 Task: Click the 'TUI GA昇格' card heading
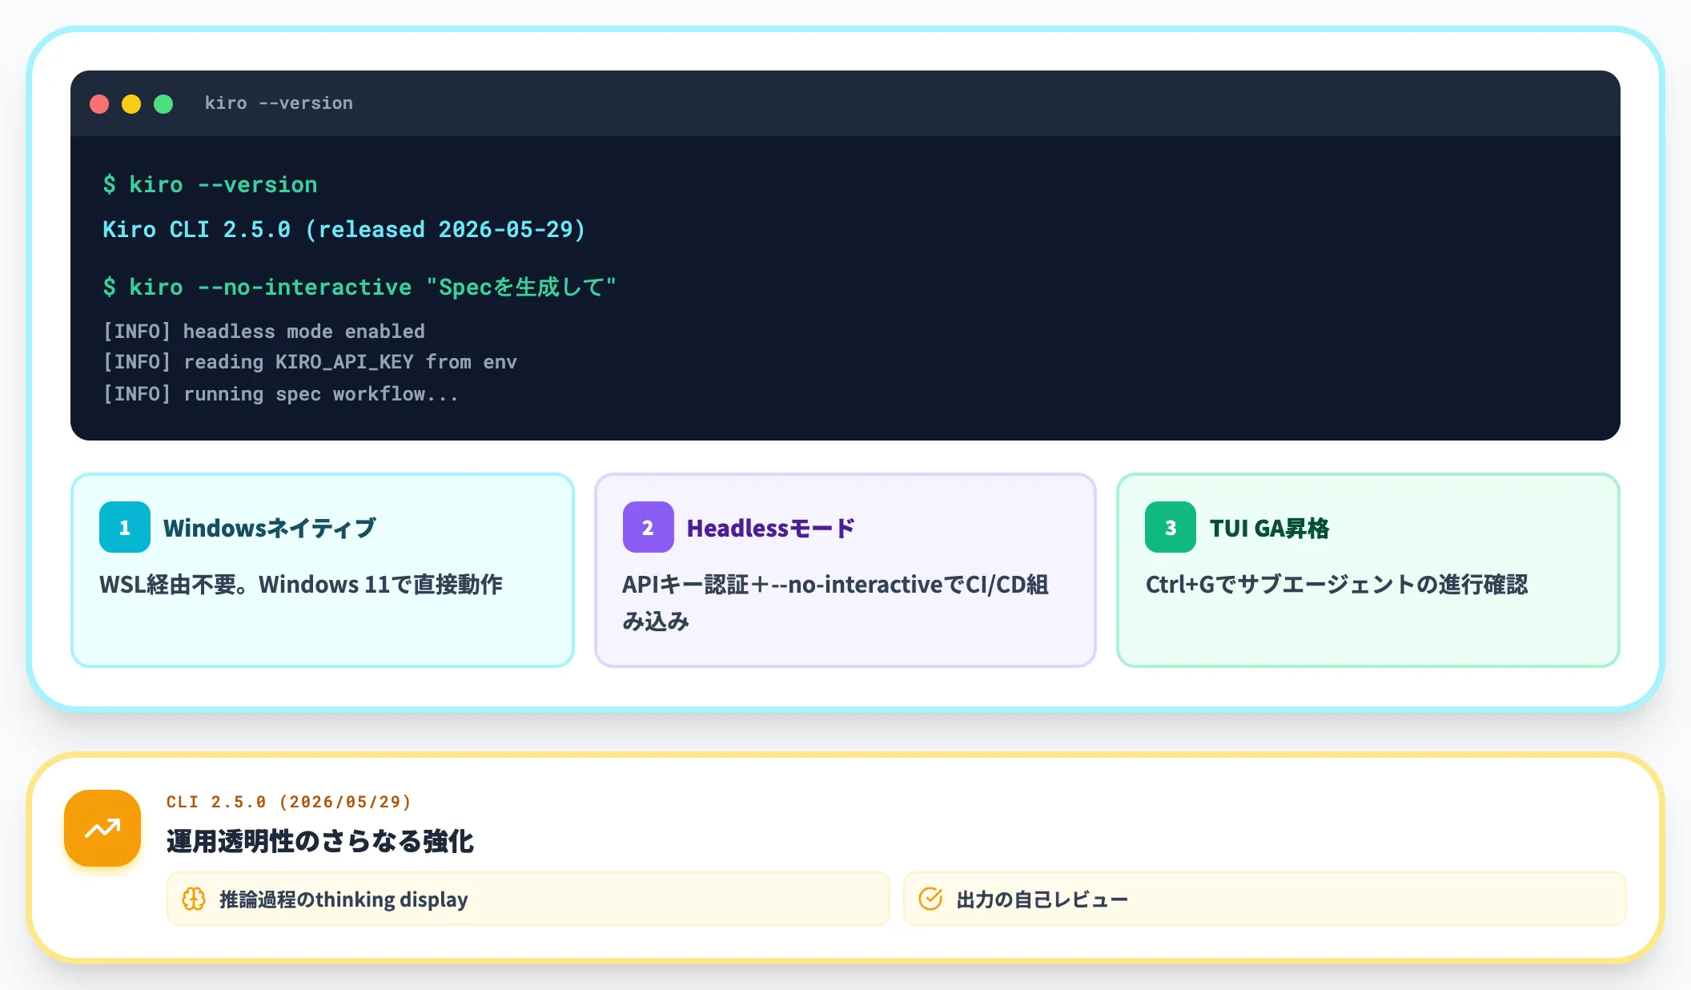click(1269, 528)
